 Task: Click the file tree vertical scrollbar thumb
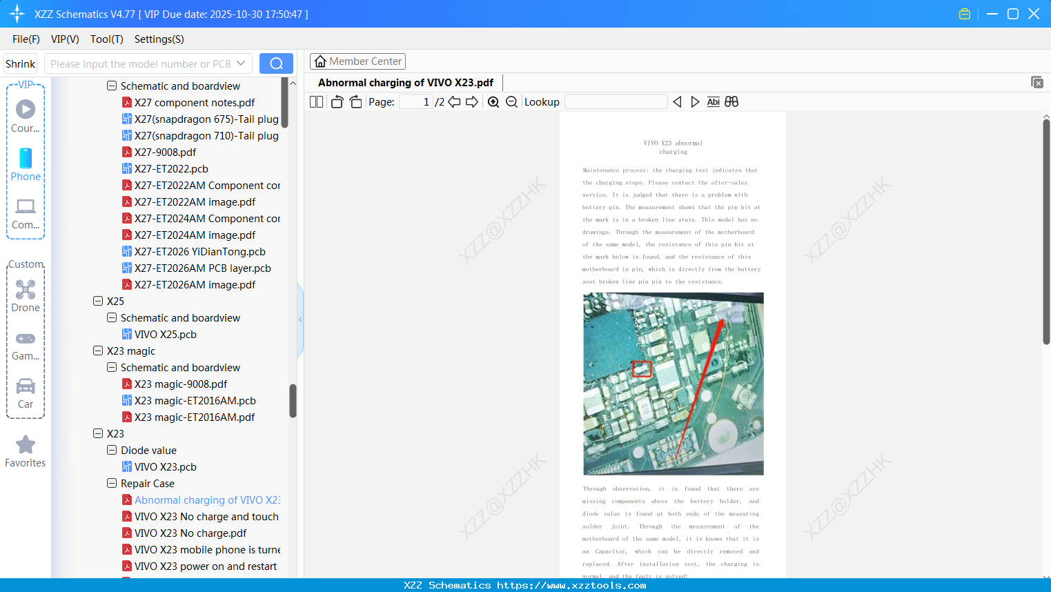coord(293,401)
